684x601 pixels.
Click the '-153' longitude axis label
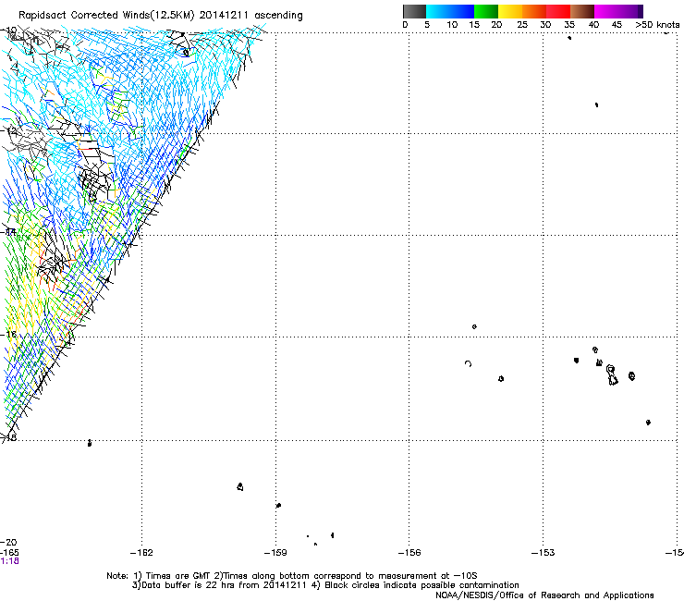tap(544, 553)
